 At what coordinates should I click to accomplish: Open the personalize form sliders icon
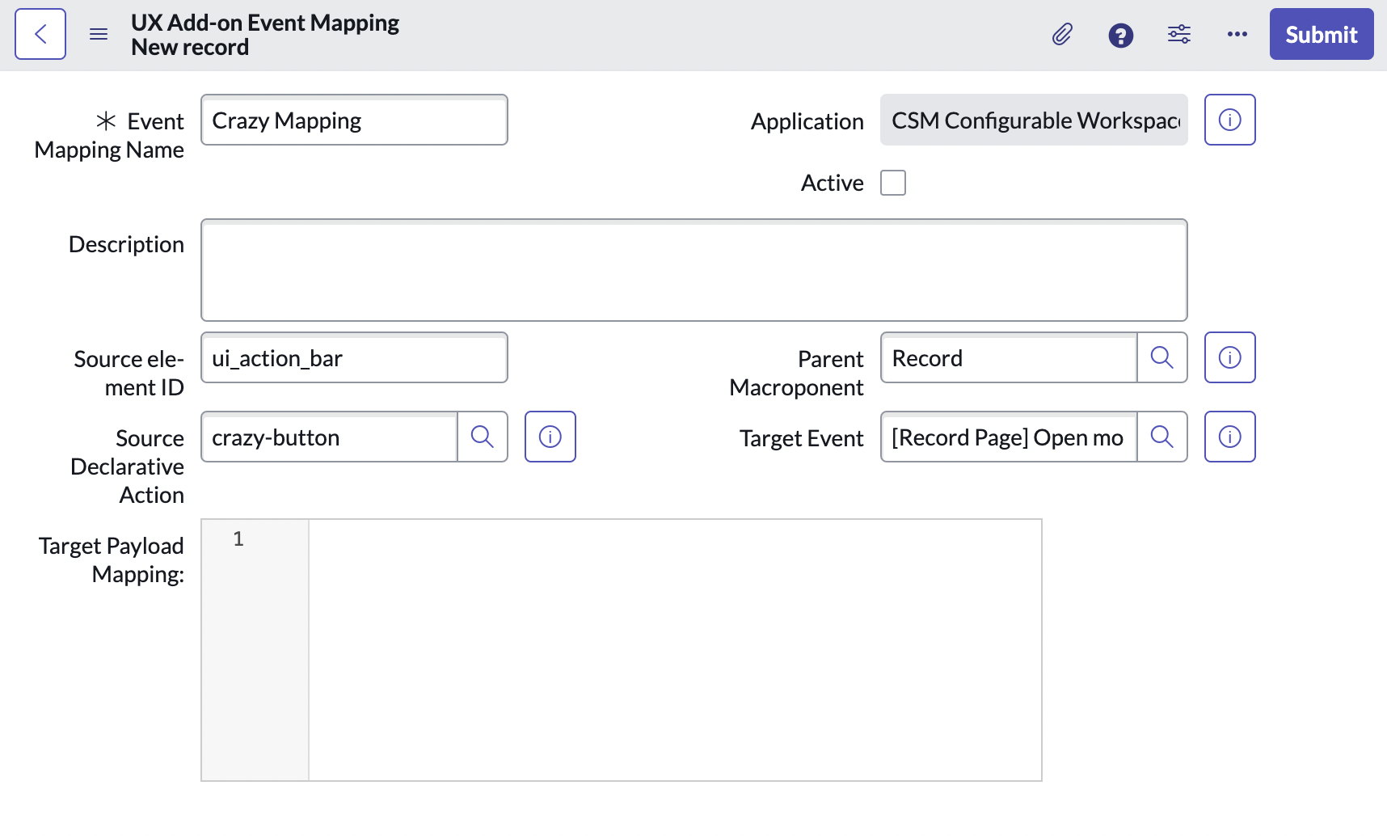[x=1178, y=34]
